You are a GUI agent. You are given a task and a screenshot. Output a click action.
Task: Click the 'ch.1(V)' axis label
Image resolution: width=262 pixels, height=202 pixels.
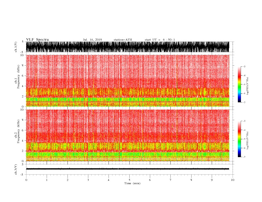tap(16, 47)
